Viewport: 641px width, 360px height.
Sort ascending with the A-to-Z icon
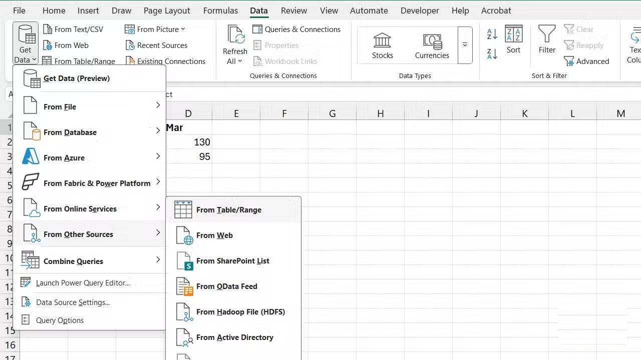click(492, 34)
